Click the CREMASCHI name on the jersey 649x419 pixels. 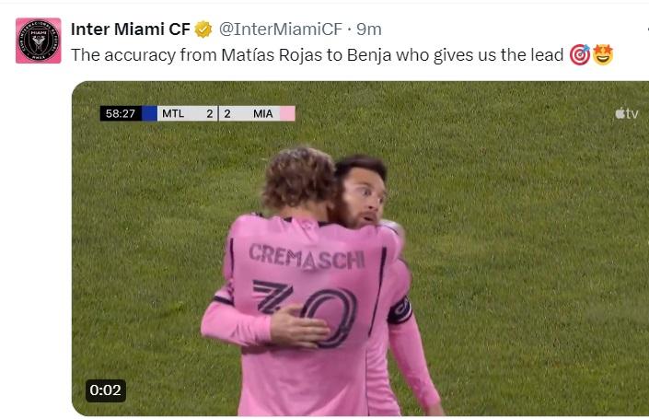tap(306, 255)
